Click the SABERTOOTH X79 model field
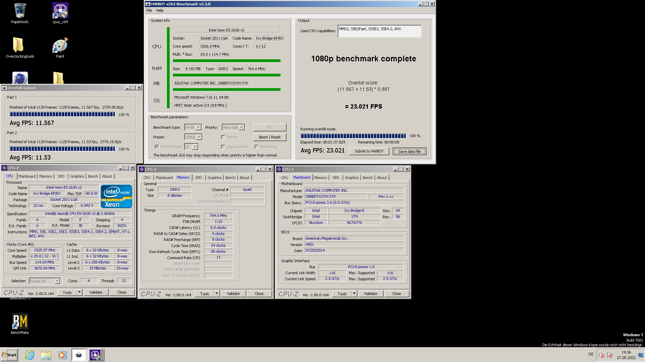 pyautogui.click(x=336, y=197)
